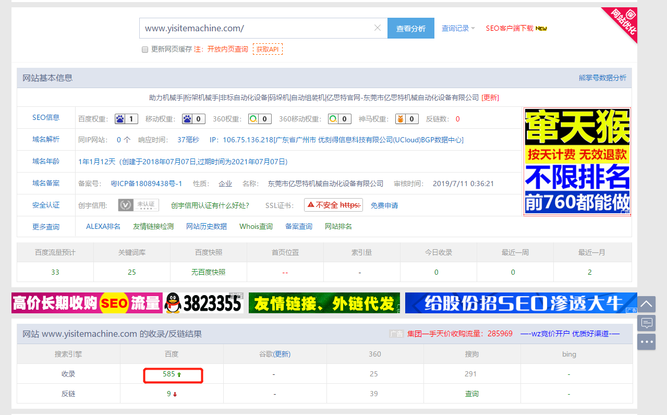This screenshot has height=415, width=667.
Task: Click the 同IP网站 count 0 个
Action: [x=124, y=140]
